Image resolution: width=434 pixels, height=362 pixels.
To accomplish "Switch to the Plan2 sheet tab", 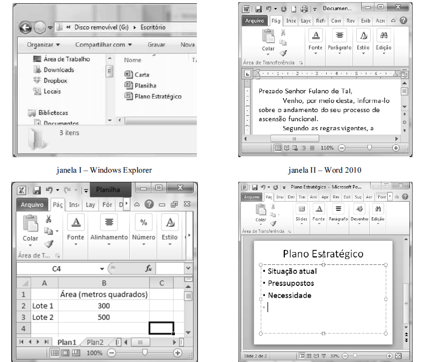I will click(95, 342).
